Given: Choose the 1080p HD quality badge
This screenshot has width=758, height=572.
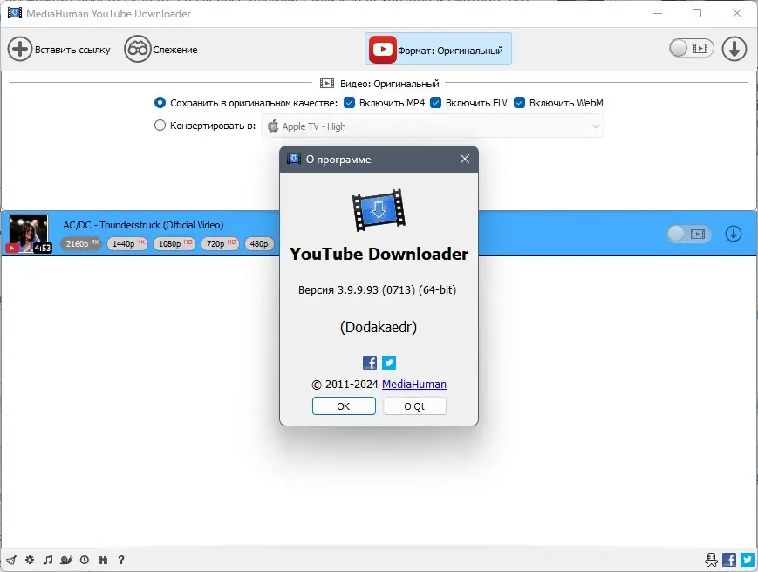Looking at the screenshot, I should [x=174, y=243].
